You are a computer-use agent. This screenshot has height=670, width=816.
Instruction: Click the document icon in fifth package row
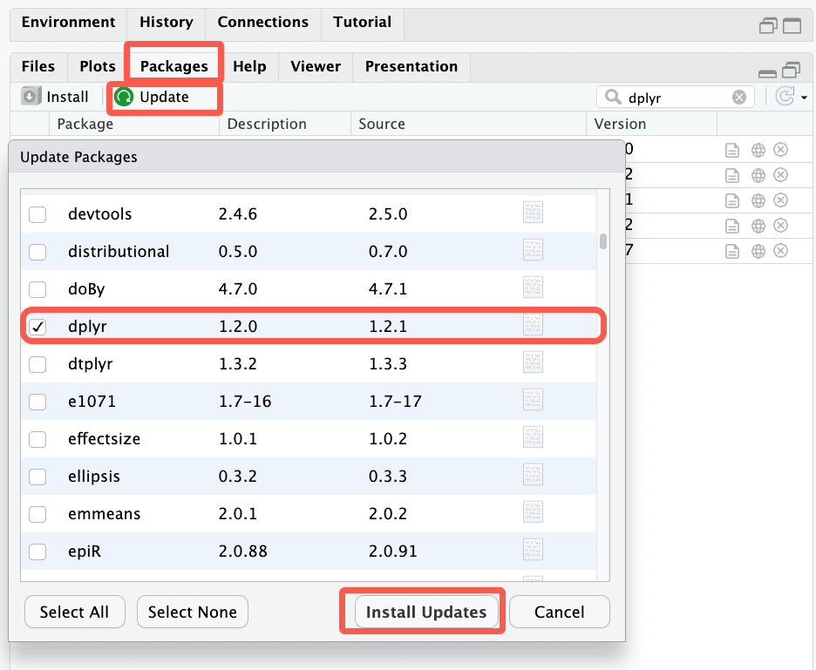[x=732, y=251]
